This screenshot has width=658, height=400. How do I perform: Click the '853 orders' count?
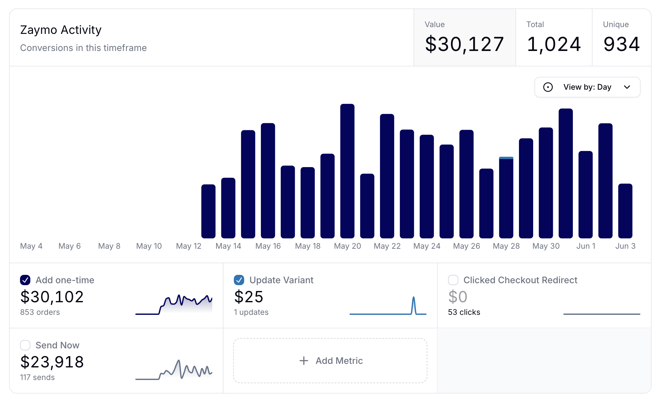tap(40, 312)
